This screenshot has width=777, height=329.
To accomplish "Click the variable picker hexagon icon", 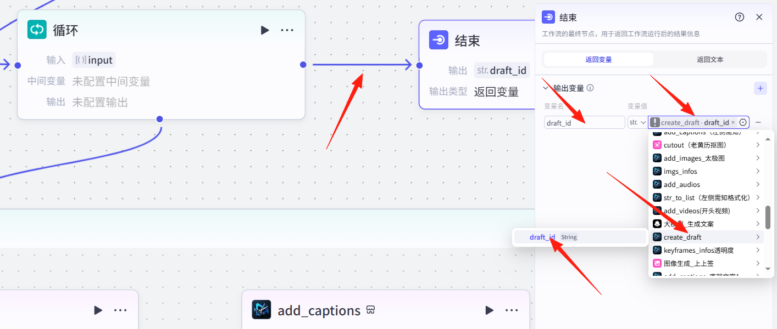I will pyautogui.click(x=743, y=122).
